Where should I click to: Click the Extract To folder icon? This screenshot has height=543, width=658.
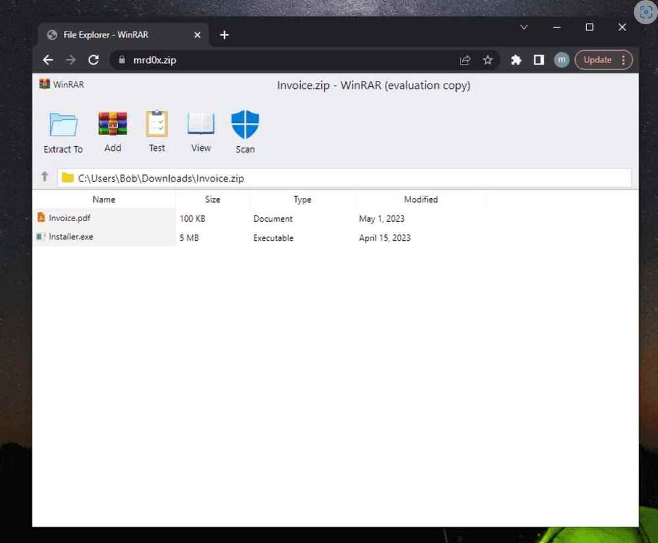pyautogui.click(x=63, y=125)
